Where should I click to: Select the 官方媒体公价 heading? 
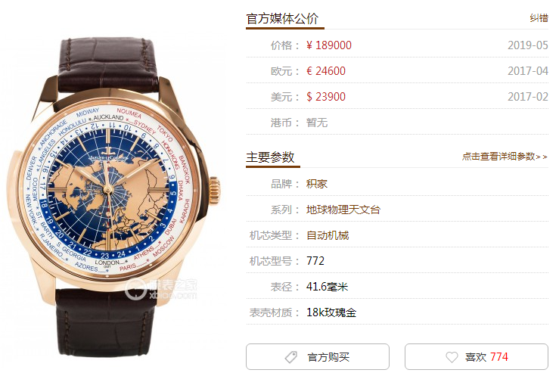point(282,18)
